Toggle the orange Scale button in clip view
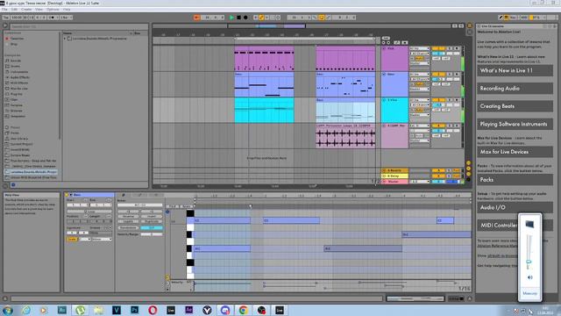 point(72,239)
